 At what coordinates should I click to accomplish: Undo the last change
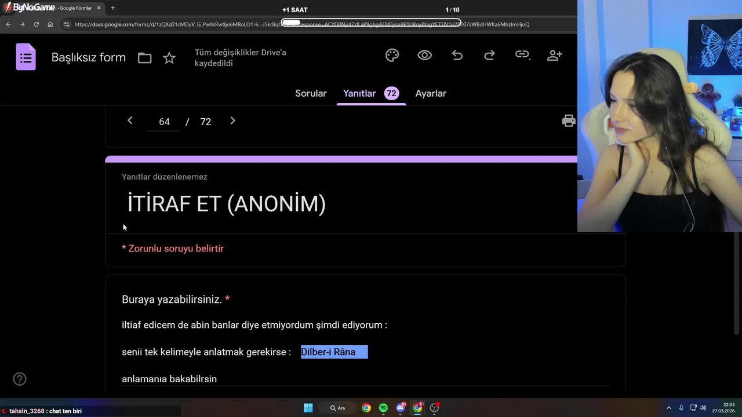[457, 55]
